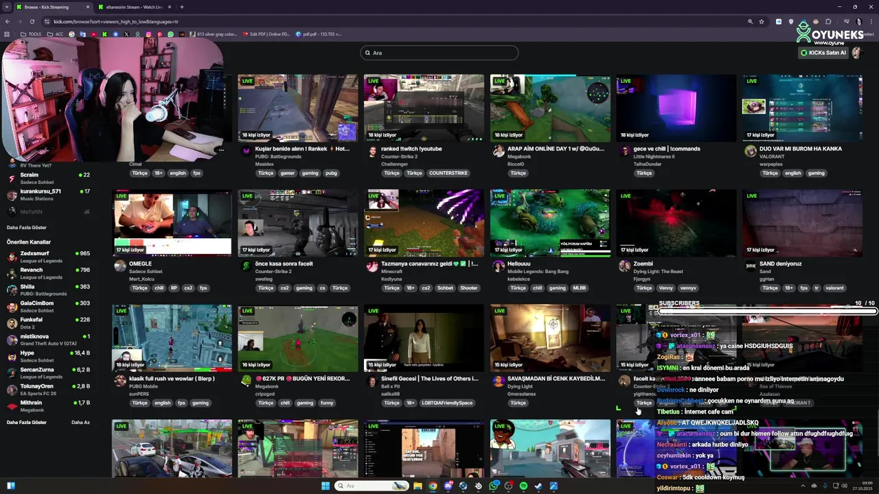Viewport: 879px width, 494px height.
Task: Open 'klasik full rush ve wowlar' stream title
Action: 172,379
